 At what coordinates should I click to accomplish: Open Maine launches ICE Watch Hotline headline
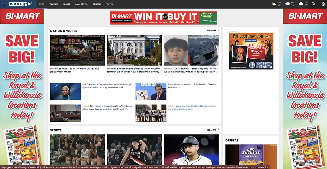tap(192, 107)
